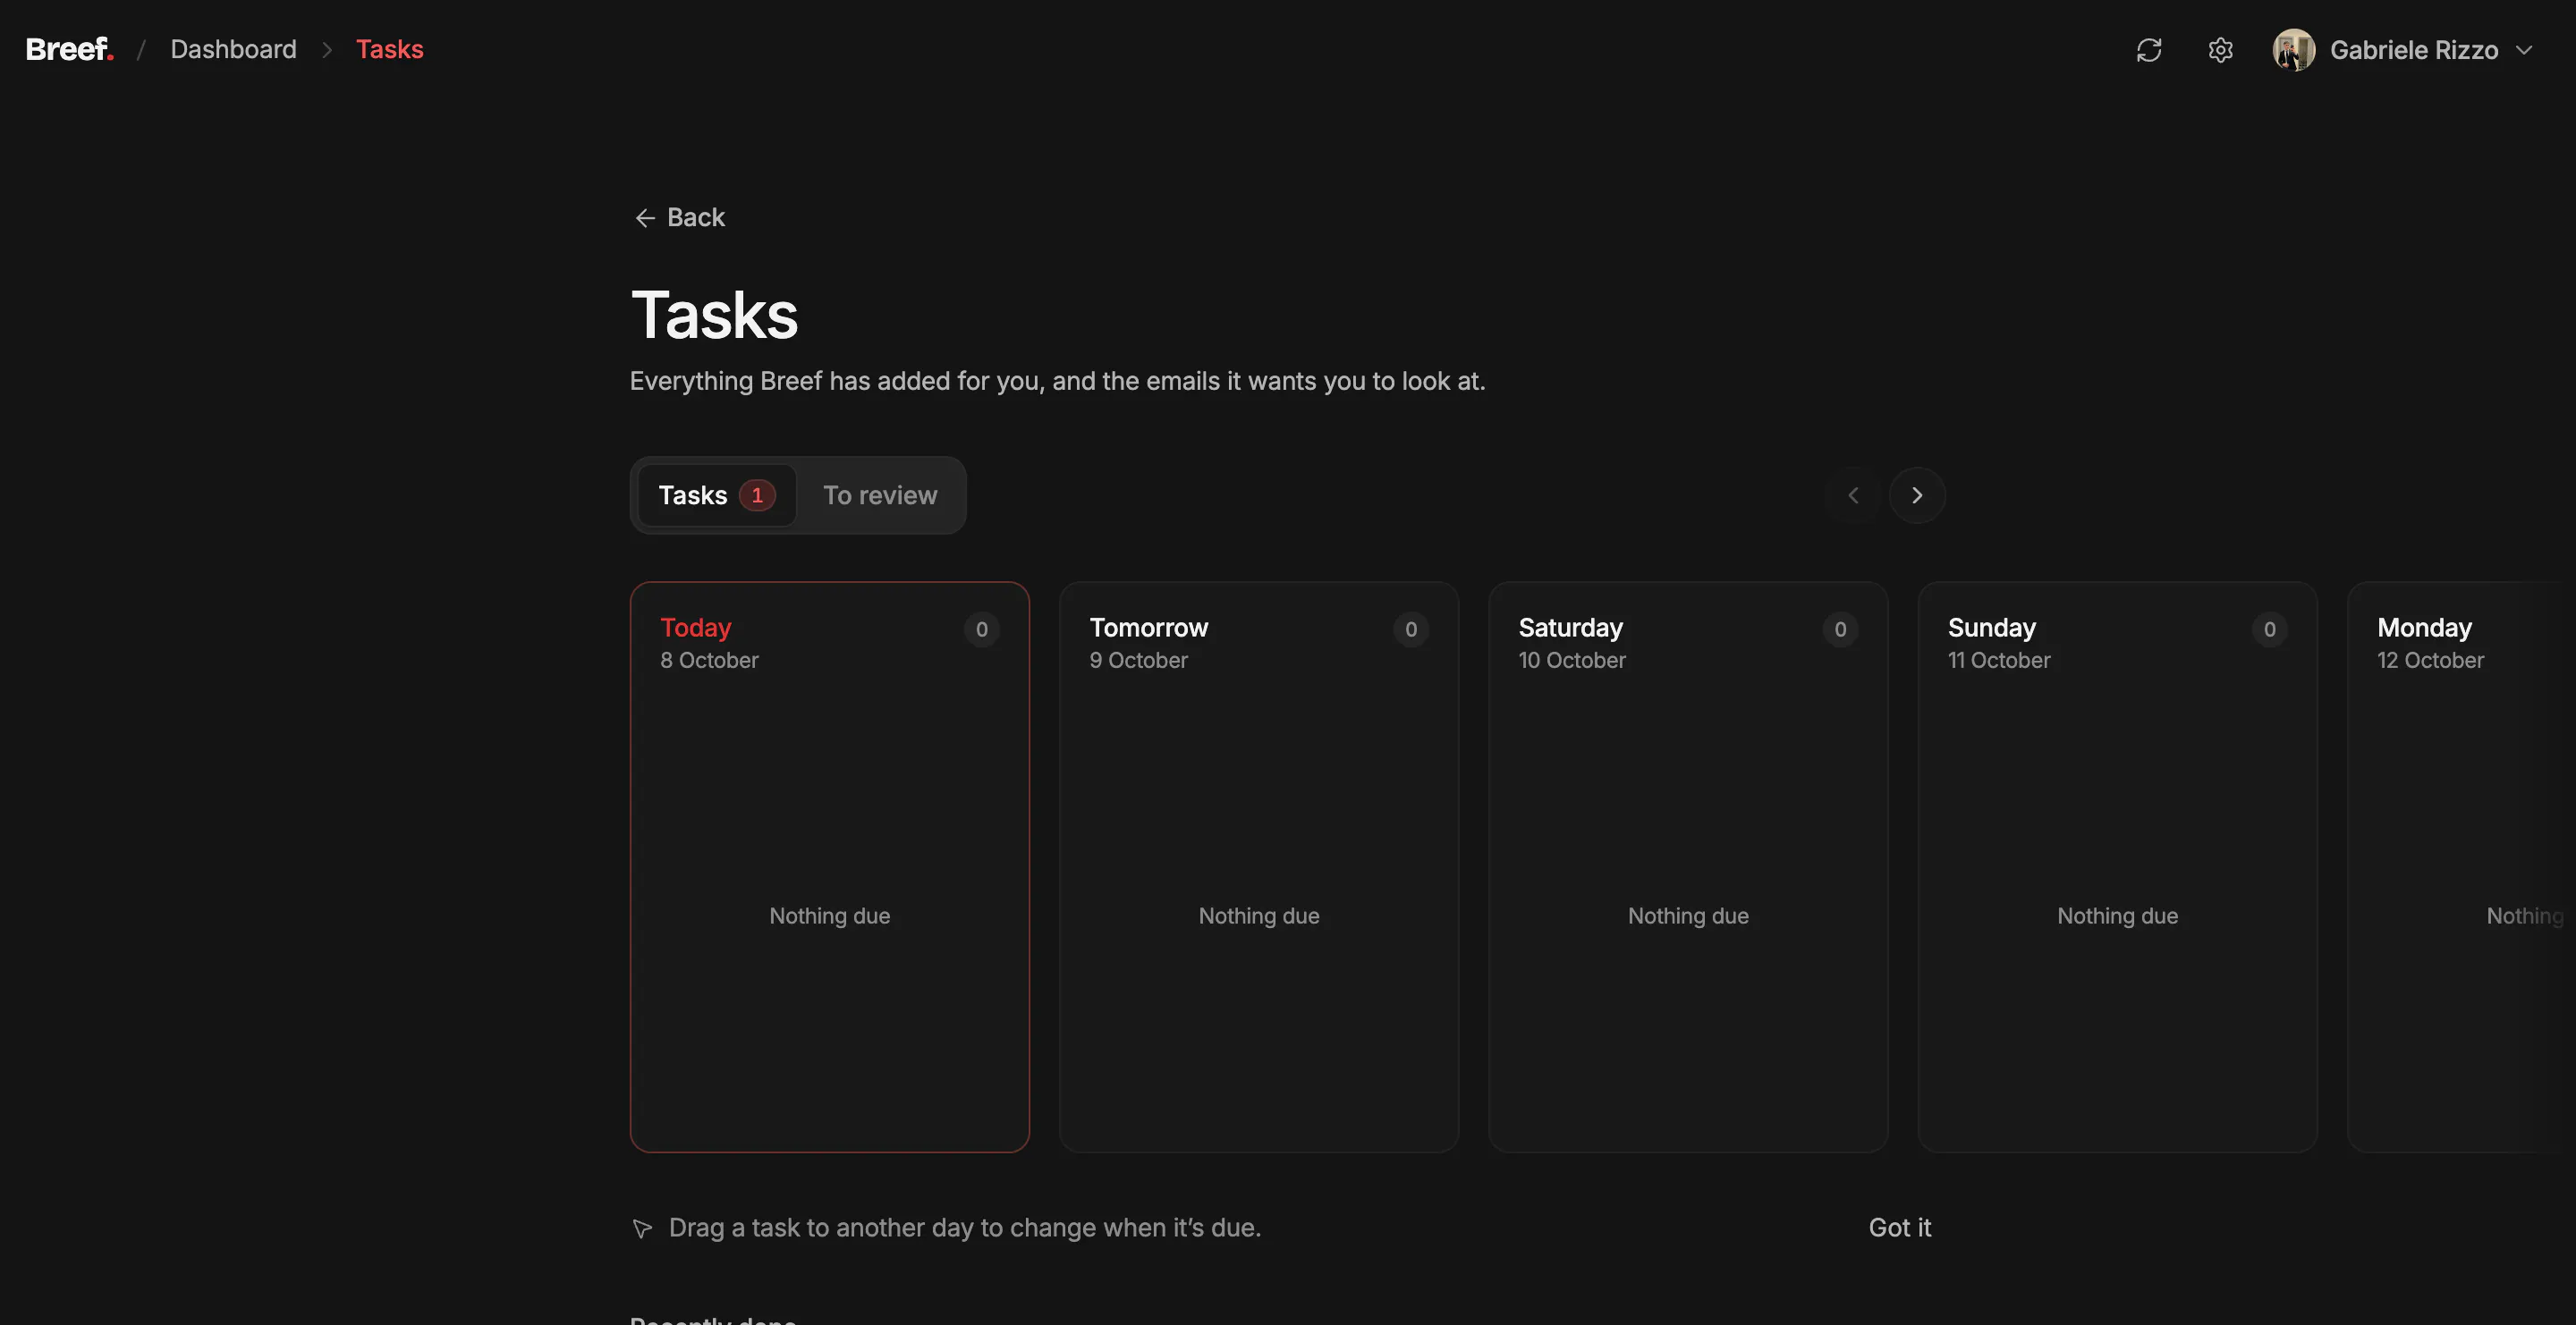This screenshot has width=2576, height=1325.
Task: Switch to the To review tab
Action: coord(880,494)
